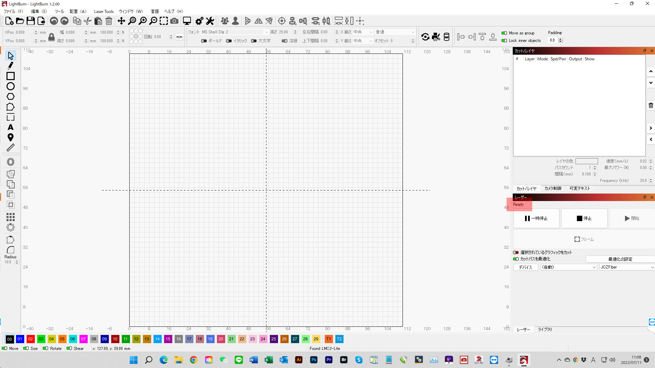This screenshot has height=368, width=655.
Task: Choose the Text creation tool
Action: 11,127
